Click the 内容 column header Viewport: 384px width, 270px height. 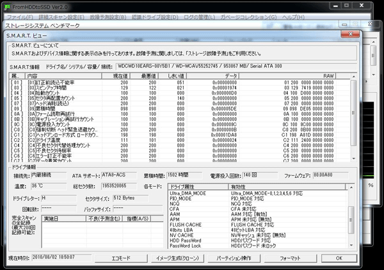point(63,76)
